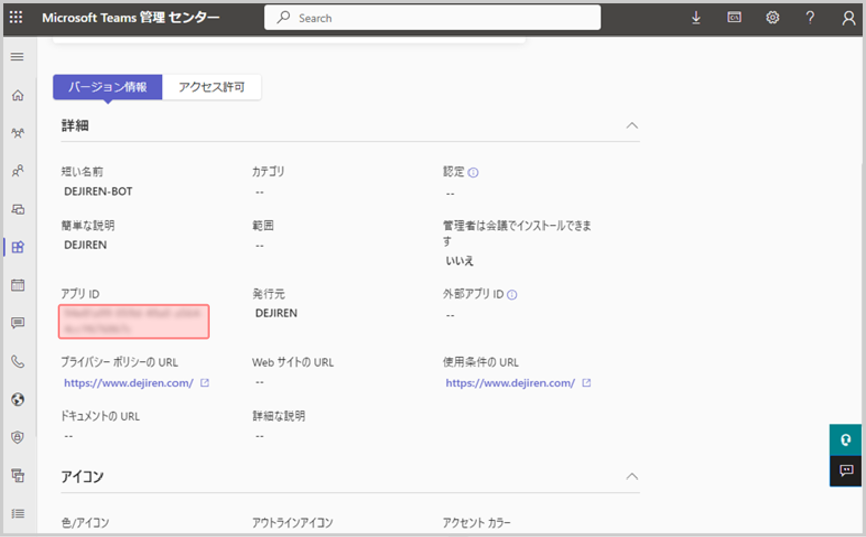
Task: Open Messaging policies icon in sidebar
Action: [18, 323]
